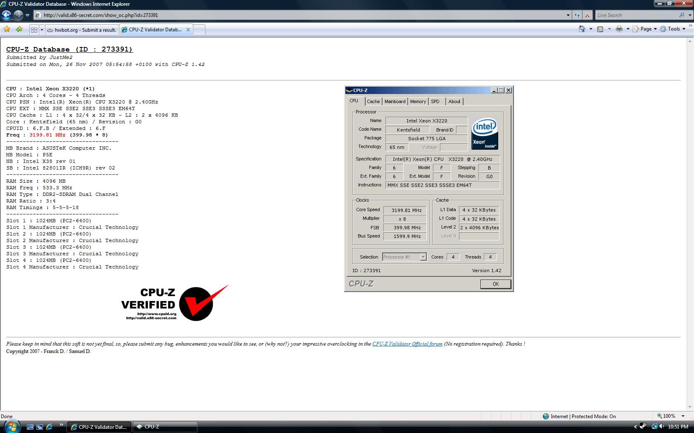This screenshot has width=694, height=433.
Task: Stop loading with the red X icon
Action: pyautogui.click(x=587, y=15)
